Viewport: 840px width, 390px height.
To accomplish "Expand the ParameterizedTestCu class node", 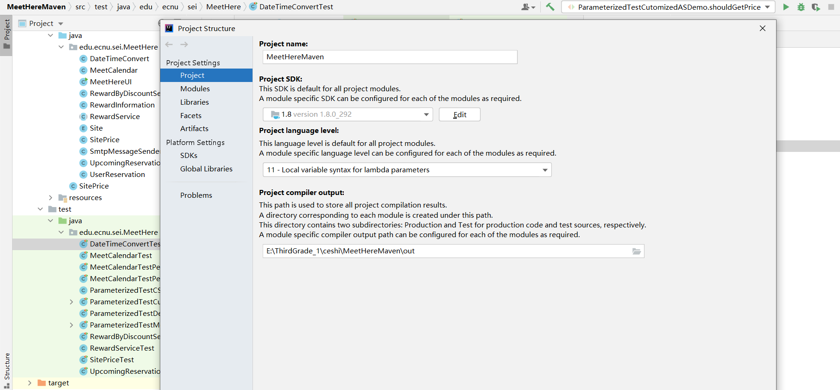I will point(71,302).
